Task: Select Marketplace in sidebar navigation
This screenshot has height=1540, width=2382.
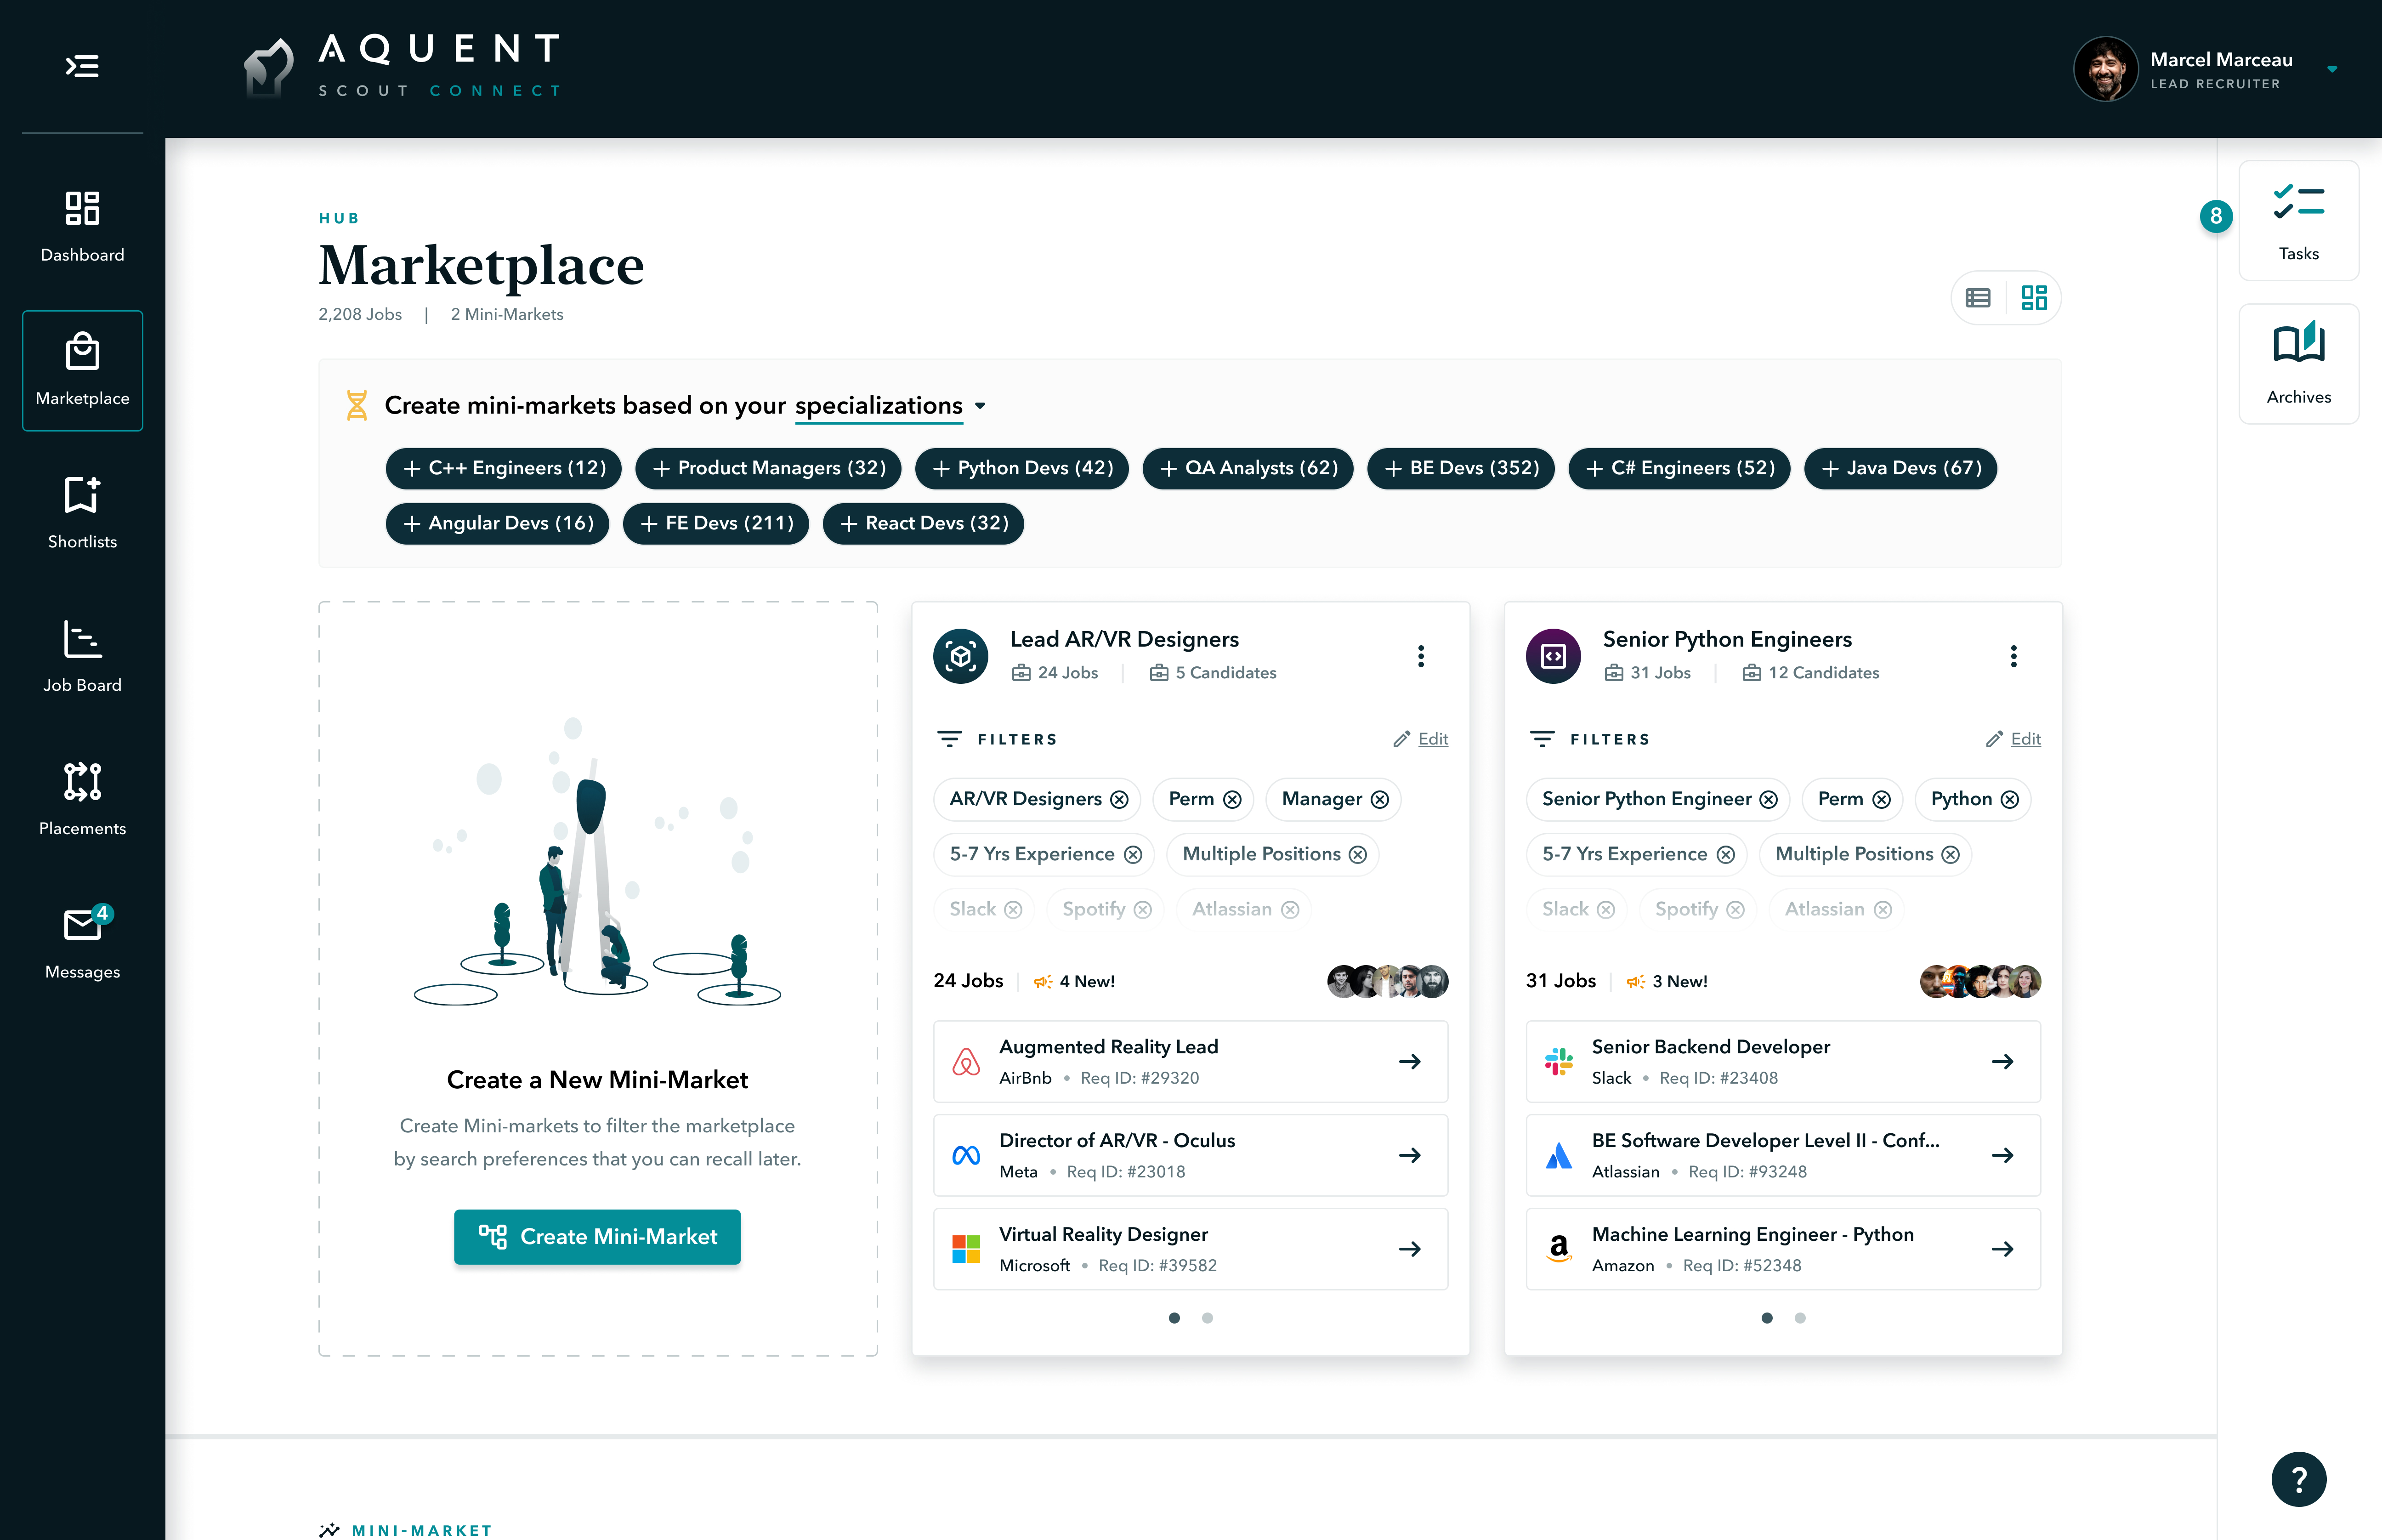Action: [x=82, y=370]
